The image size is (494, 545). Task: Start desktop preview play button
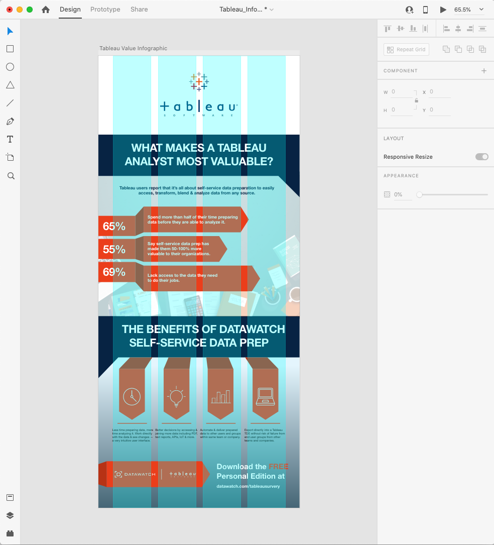(443, 10)
